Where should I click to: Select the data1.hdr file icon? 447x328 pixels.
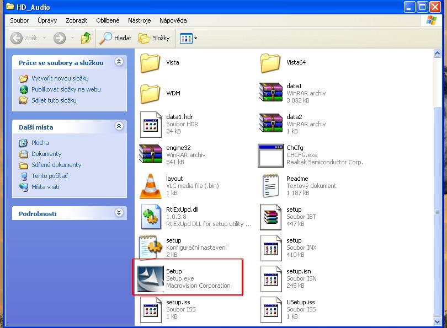pyautogui.click(x=151, y=125)
